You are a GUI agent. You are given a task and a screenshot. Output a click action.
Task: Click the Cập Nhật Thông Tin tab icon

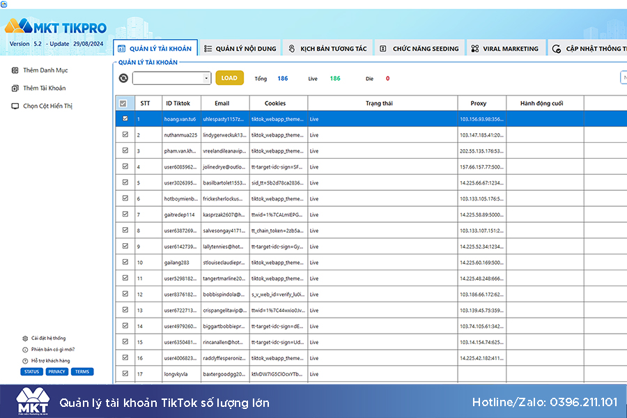[556, 49]
